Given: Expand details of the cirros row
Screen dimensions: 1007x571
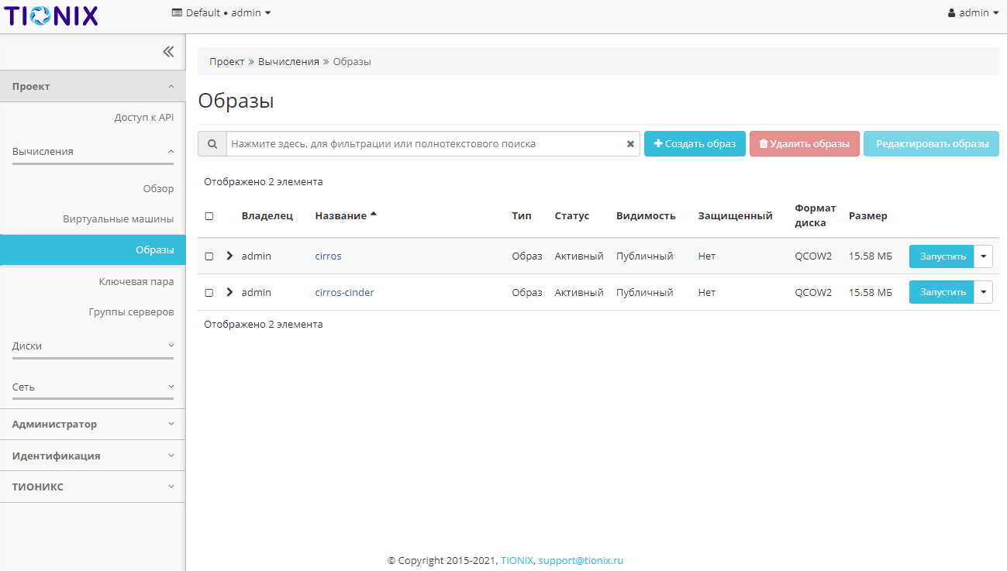Looking at the screenshot, I should click(229, 256).
